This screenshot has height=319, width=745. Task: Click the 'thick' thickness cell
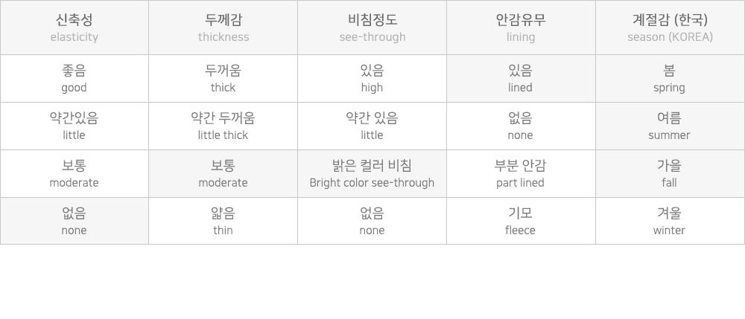[223, 79]
